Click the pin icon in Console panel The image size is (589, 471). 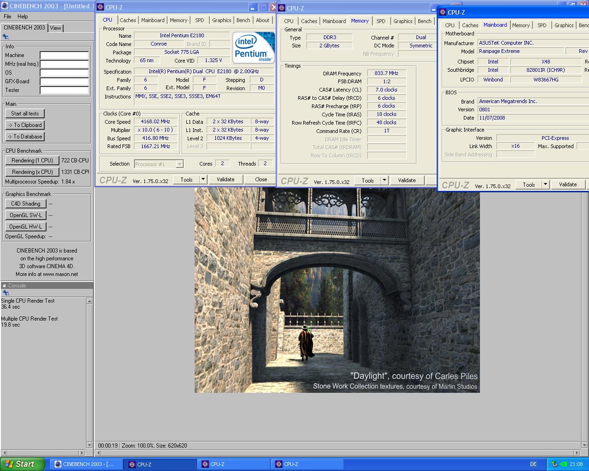pyautogui.click(x=6, y=293)
